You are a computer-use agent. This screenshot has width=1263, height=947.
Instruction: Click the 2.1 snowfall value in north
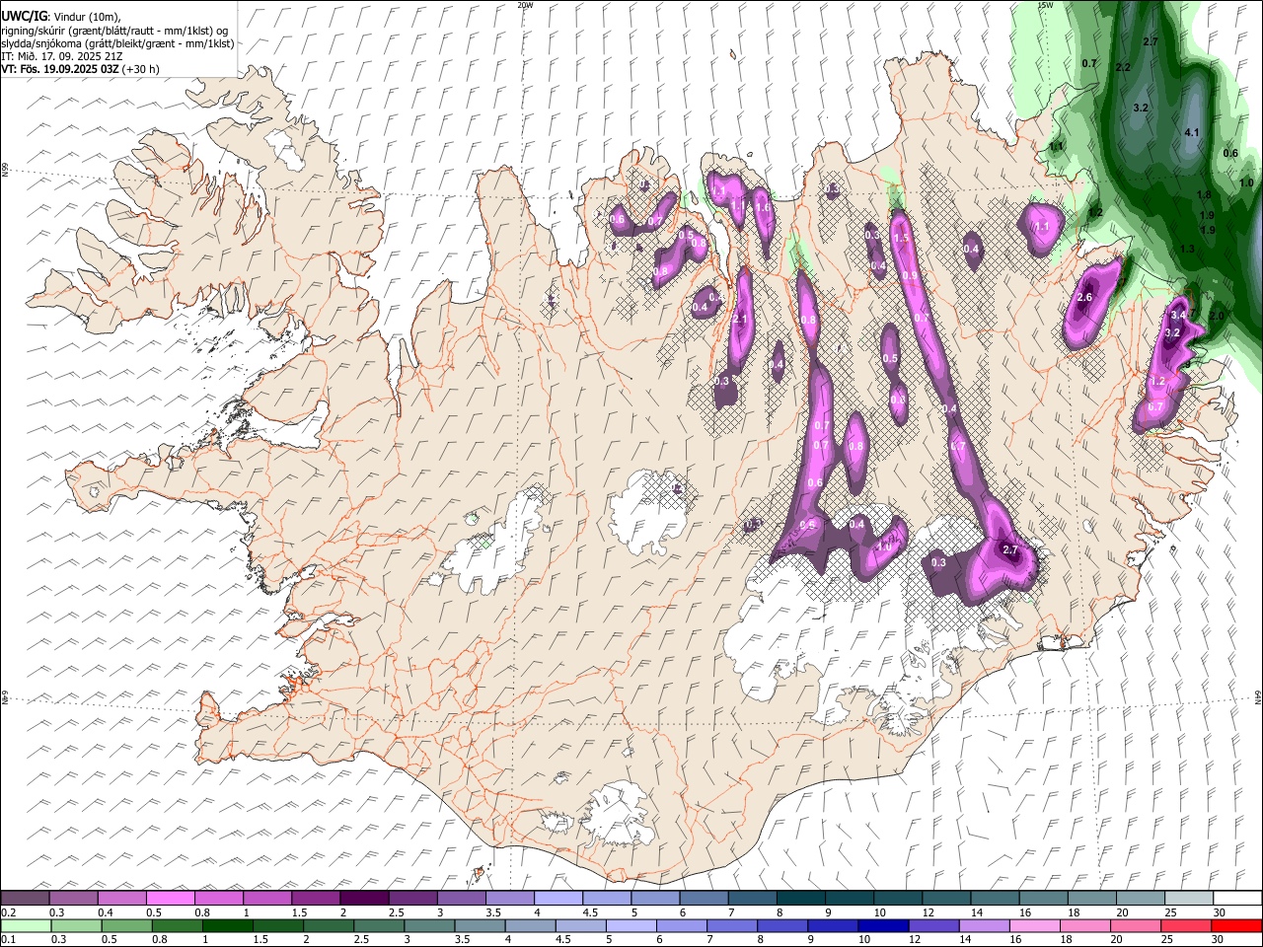(x=740, y=319)
